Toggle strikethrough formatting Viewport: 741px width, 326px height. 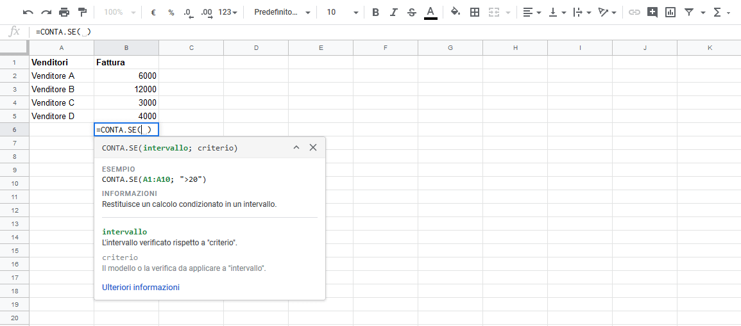[412, 12]
